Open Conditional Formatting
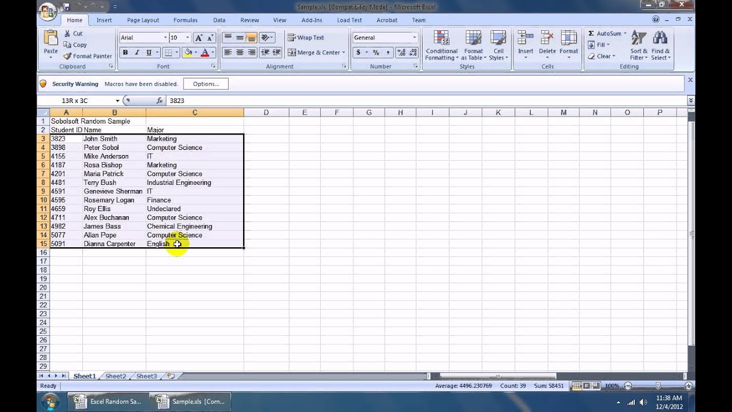The width and height of the screenshot is (732, 412). coord(441,46)
